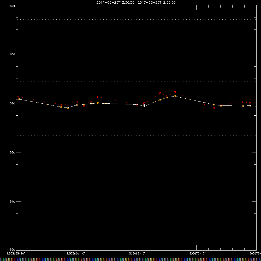Select the y-axis label 520

pos(13,250)
